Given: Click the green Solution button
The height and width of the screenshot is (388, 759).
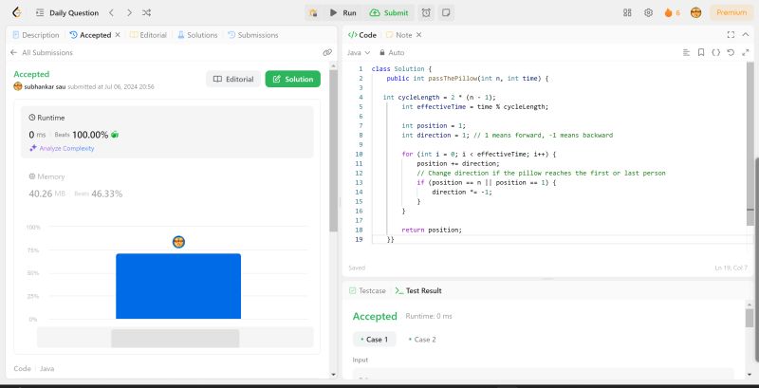Looking at the screenshot, I should pyautogui.click(x=292, y=79).
